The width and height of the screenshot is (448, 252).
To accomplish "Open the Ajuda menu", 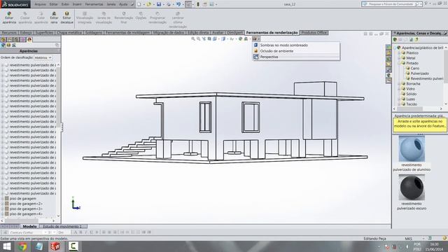I will point(123,4).
